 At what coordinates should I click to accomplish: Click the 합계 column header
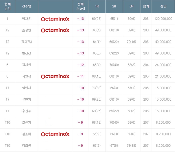(x=146, y=7)
